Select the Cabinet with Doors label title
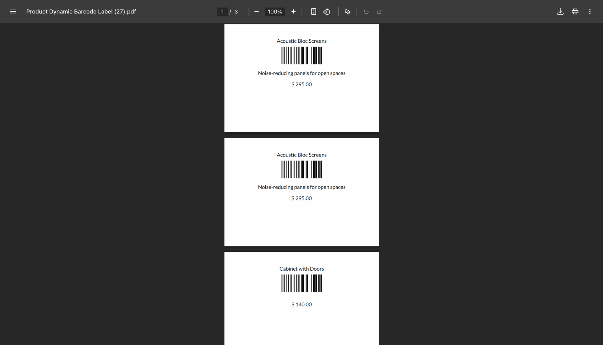The height and width of the screenshot is (345, 603). (x=301, y=269)
